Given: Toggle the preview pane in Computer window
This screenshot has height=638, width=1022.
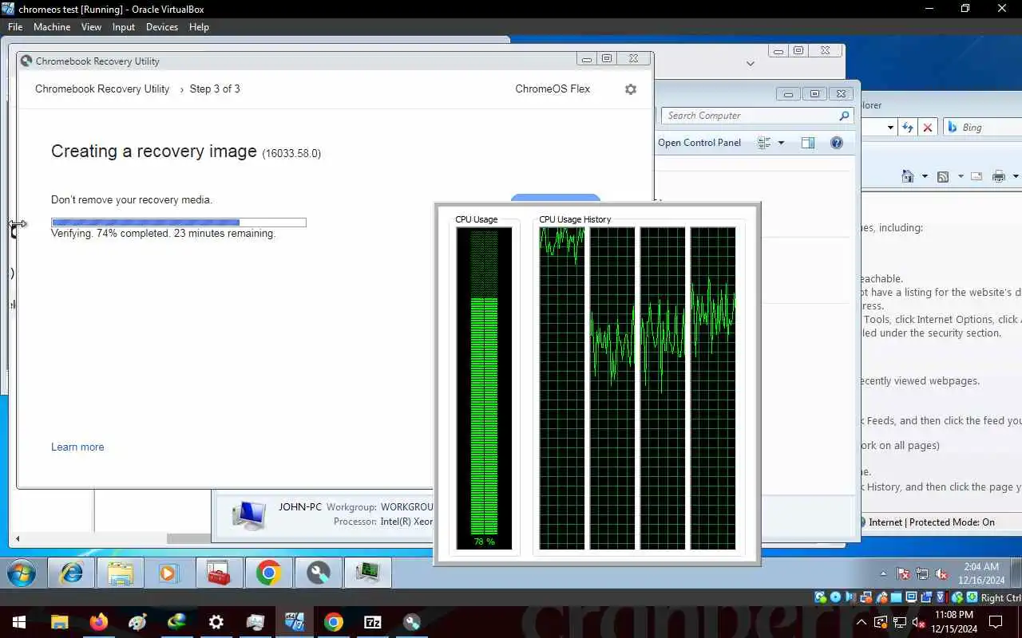Looking at the screenshot, I should [x=808, y=143].
